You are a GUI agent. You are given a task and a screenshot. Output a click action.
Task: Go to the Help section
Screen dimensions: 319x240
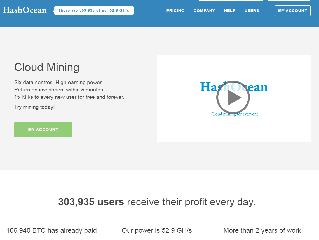(230, 11)
